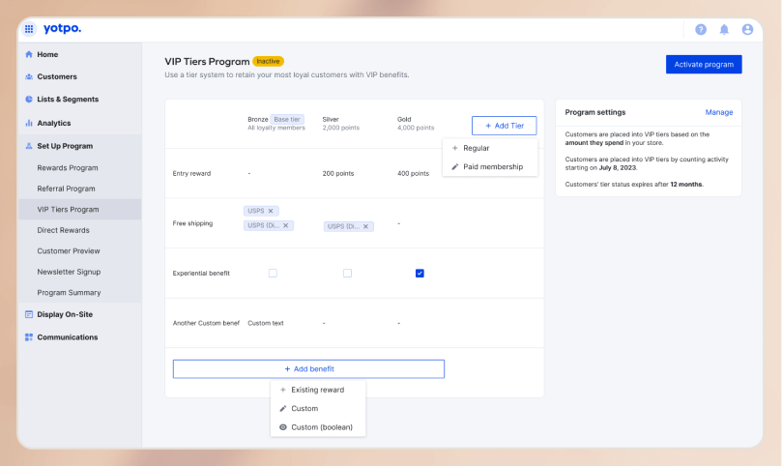Open Manage link in Program settings
The image size is (782, 466).
pyautogui.click(x=718, y=112)
